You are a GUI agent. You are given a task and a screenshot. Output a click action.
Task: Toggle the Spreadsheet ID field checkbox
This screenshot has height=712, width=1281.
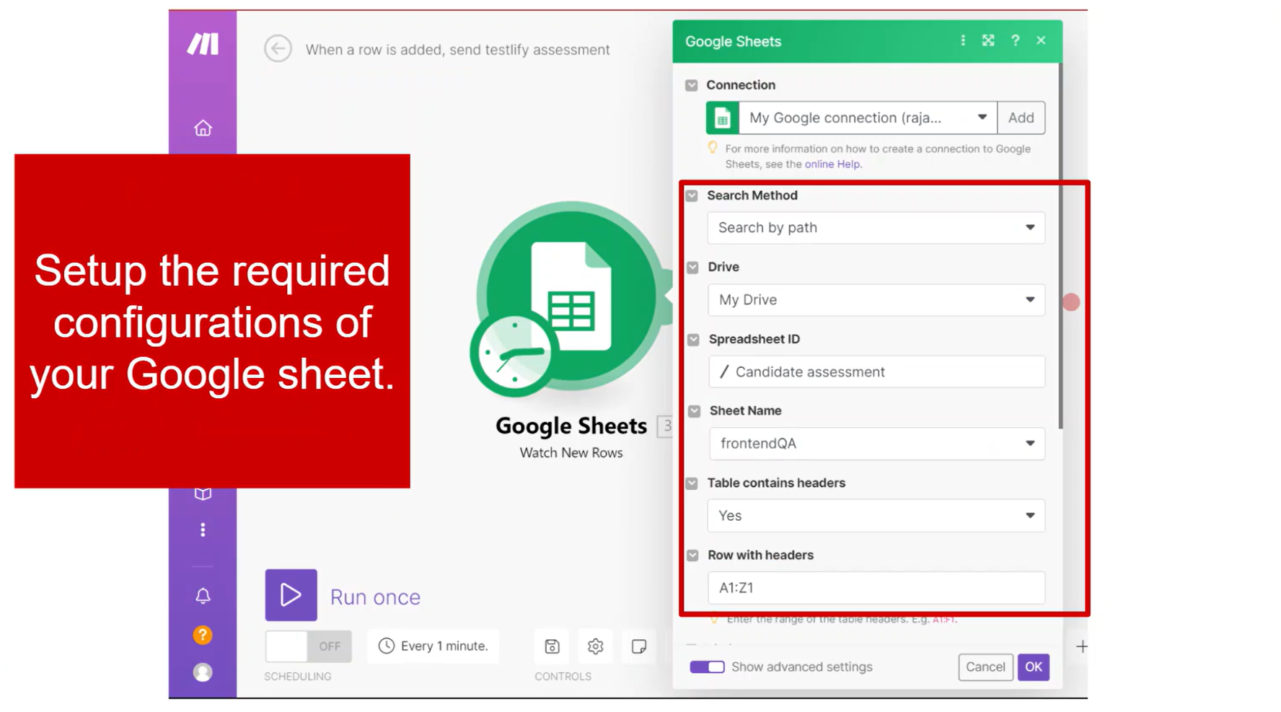coord(694,339)
